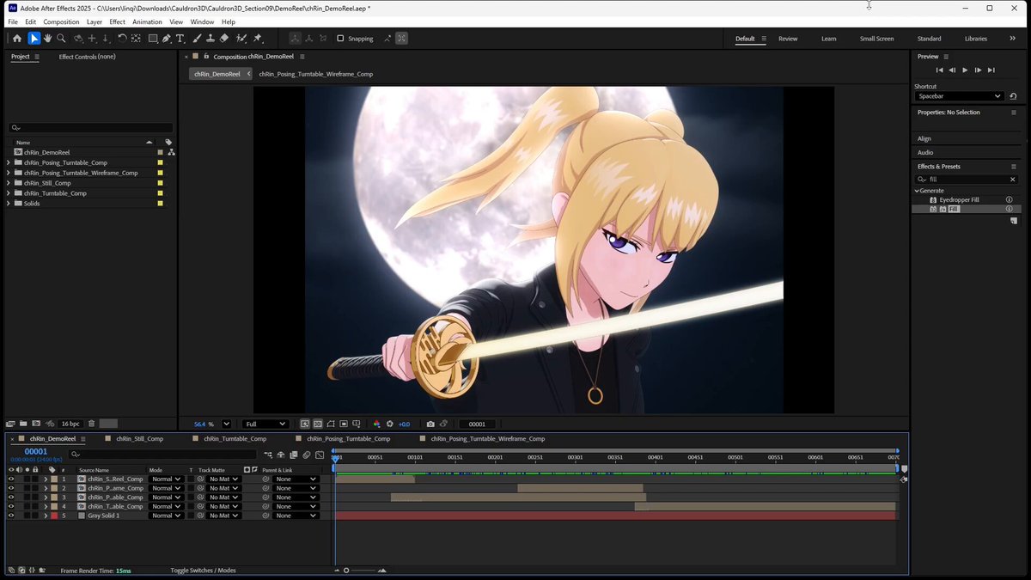Select the Pen tool

[167, 39]
